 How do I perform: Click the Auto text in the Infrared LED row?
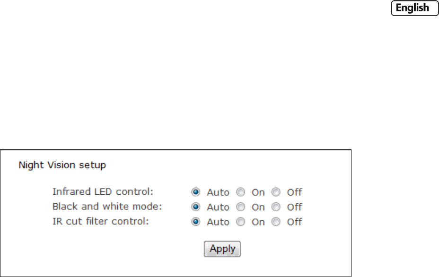click(218, 192)
